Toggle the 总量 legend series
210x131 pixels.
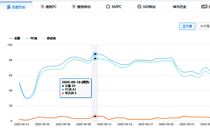[x=15, y=38]
